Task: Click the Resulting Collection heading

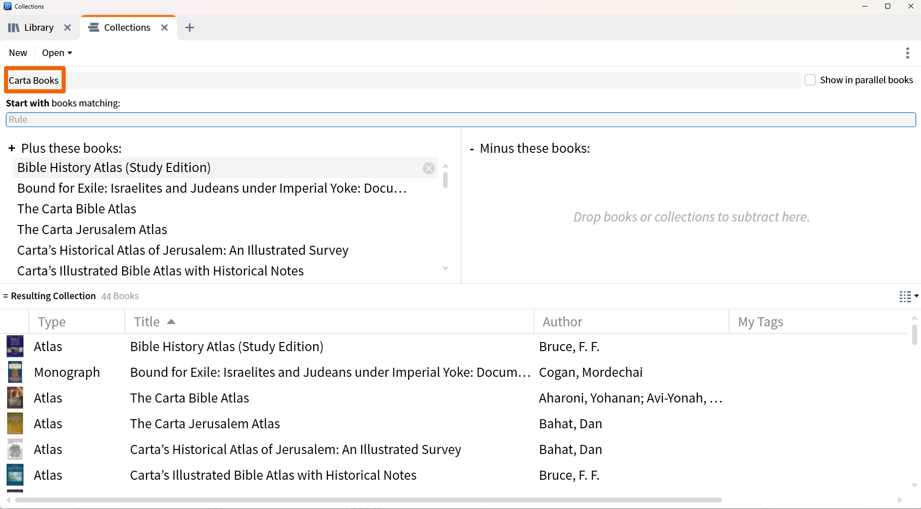Action: [x=53, y=296]
